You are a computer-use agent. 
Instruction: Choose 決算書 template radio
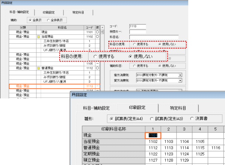tap(192, 119)
